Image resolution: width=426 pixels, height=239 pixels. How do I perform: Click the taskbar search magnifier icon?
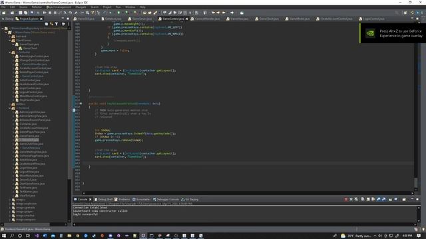click(12, 236)
